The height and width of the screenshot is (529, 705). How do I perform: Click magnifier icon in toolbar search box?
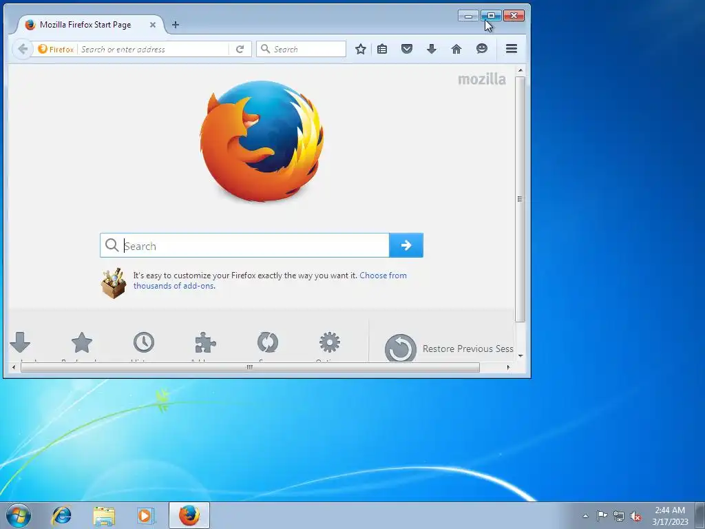tap(265, 49)
